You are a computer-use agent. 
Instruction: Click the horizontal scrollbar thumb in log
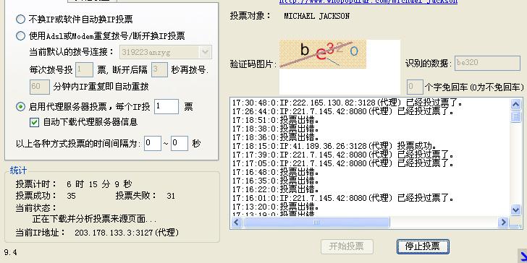click(x=316, y=222)
